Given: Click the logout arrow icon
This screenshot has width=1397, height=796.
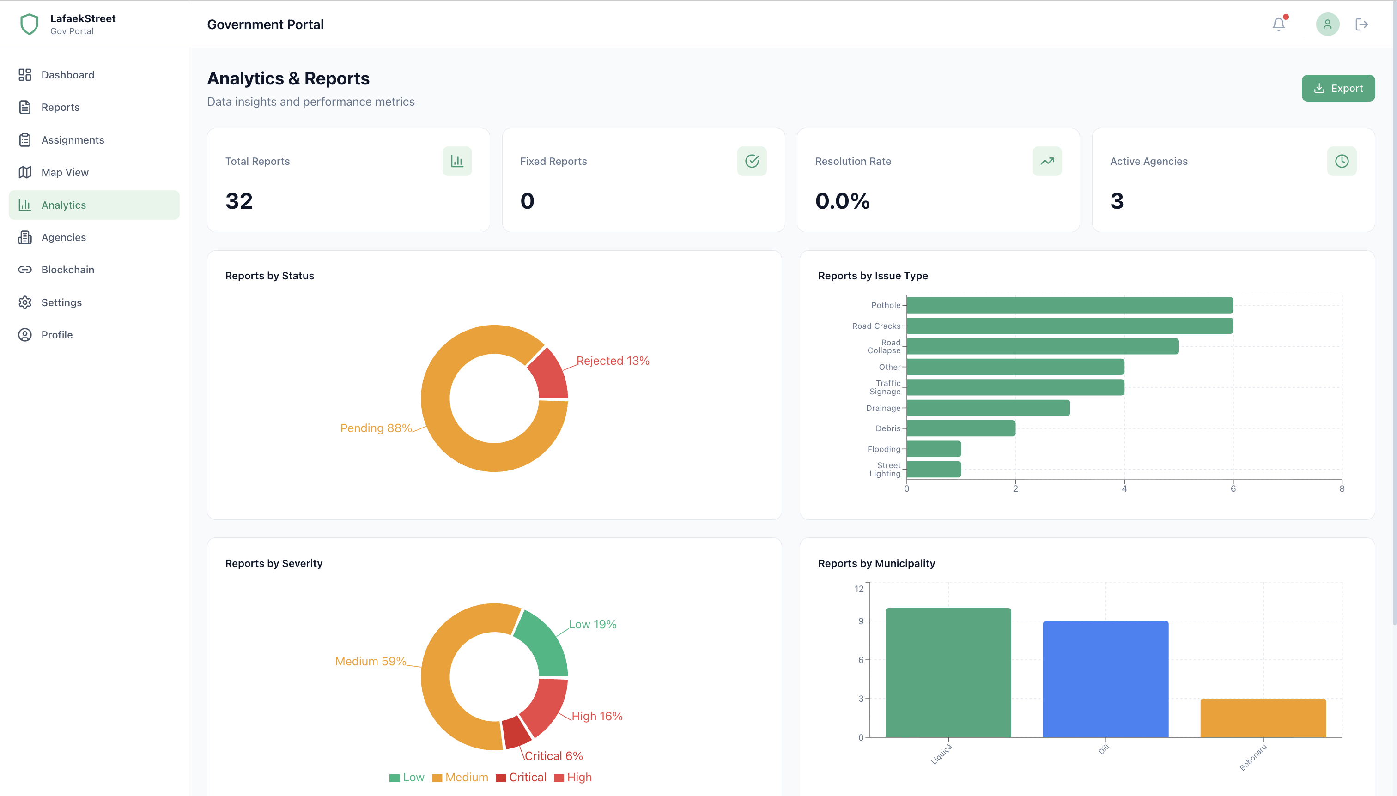Looking at the screenshot, I should point(1361,24).
